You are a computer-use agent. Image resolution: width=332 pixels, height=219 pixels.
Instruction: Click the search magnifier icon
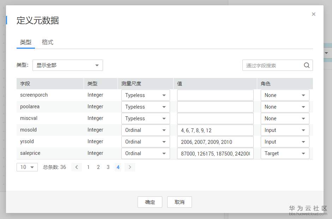307,65
